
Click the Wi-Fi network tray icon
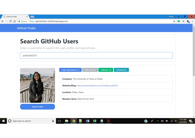[171, 121]
